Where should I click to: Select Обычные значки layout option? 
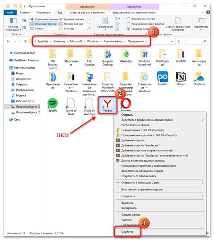[x=44, y=24]
